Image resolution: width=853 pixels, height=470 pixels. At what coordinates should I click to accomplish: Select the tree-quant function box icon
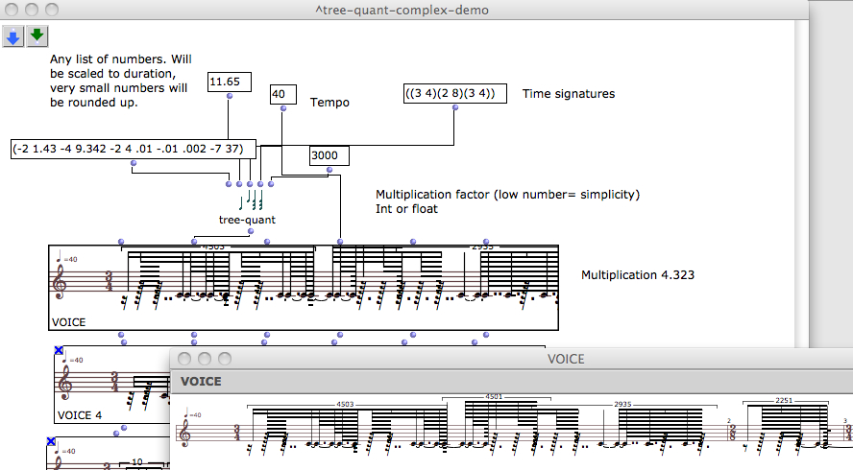[251, 200]
